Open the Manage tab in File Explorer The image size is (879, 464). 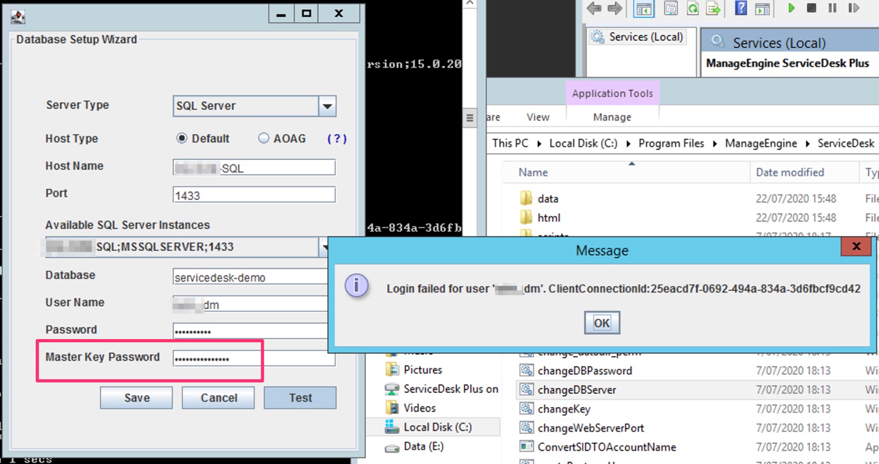[x=612, y=117]
